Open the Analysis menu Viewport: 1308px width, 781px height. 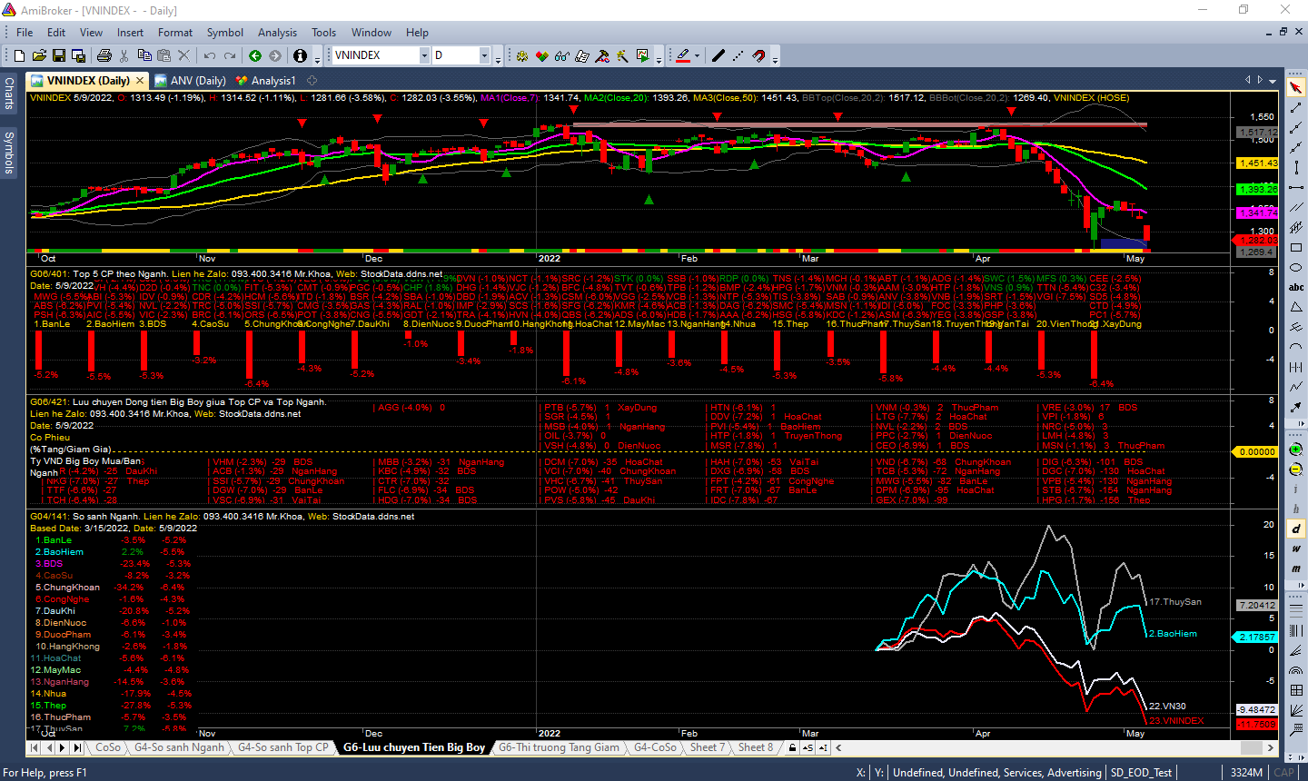[x=277, y=32]
